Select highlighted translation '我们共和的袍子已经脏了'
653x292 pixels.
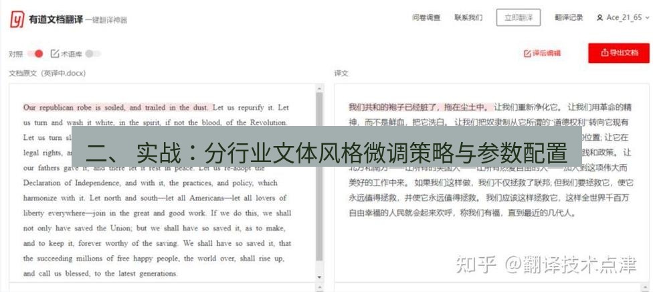[x=419, y=107]
